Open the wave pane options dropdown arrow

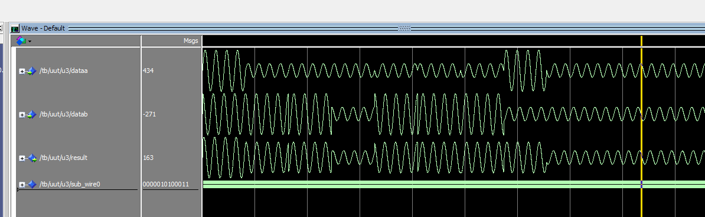[x=30, y=42]
